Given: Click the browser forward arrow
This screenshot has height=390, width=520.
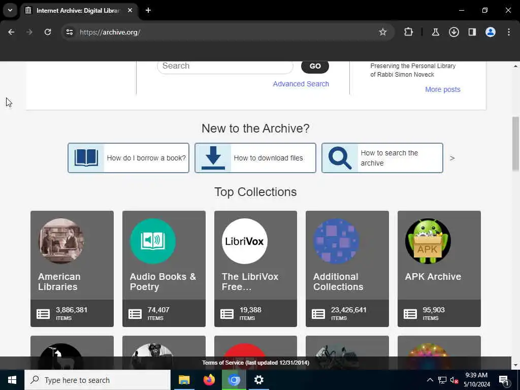Looking at the screenshot, I should [x=29, y=32].
